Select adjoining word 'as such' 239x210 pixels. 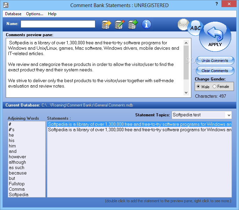tap(27, 168)
